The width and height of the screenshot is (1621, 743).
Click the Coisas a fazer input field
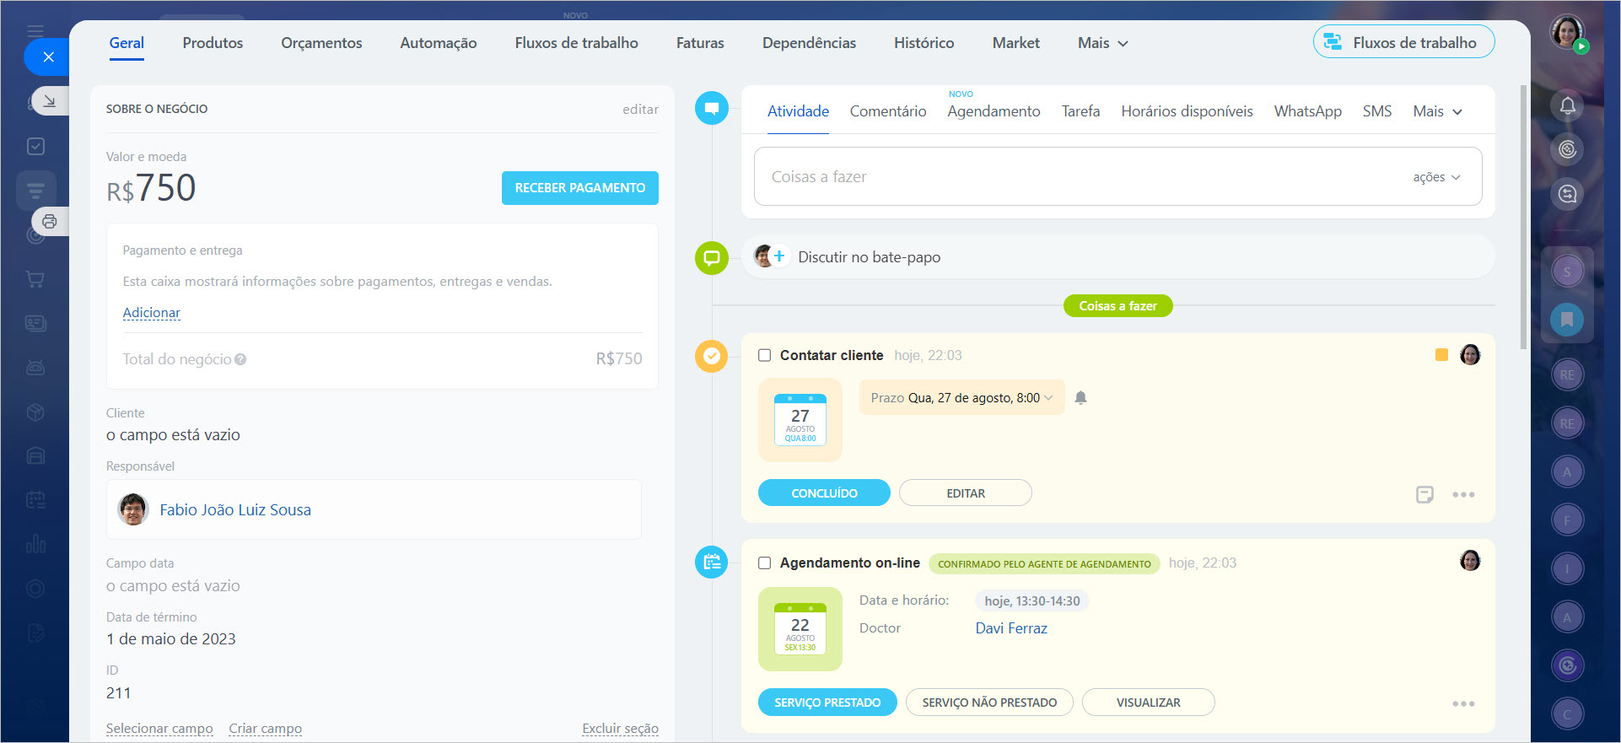[1117, 176]
